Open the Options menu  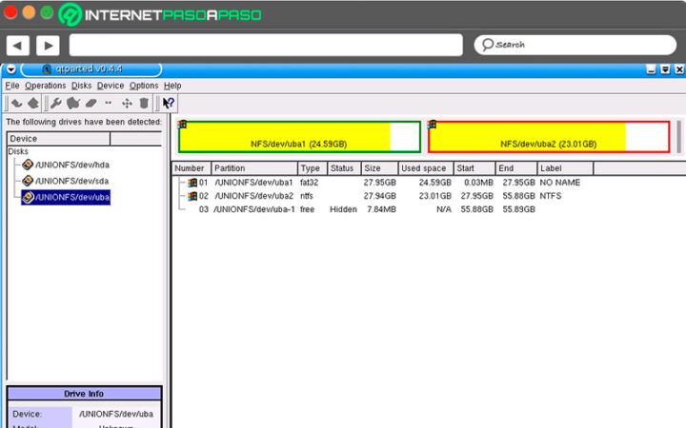tap(144, 86)
